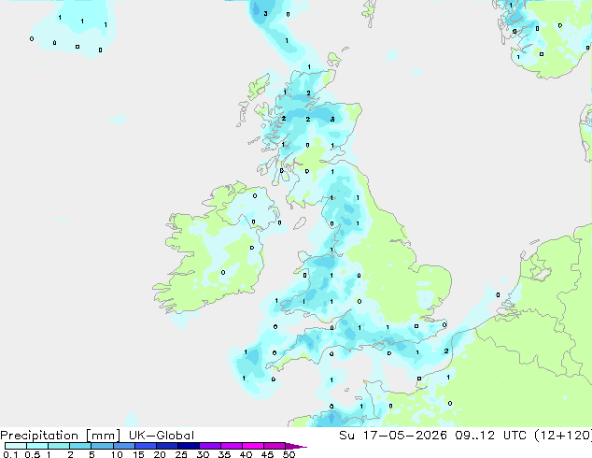592x458 pixels.
Task: Click the '[mm]' unit label
Action: tap(103, 436)
